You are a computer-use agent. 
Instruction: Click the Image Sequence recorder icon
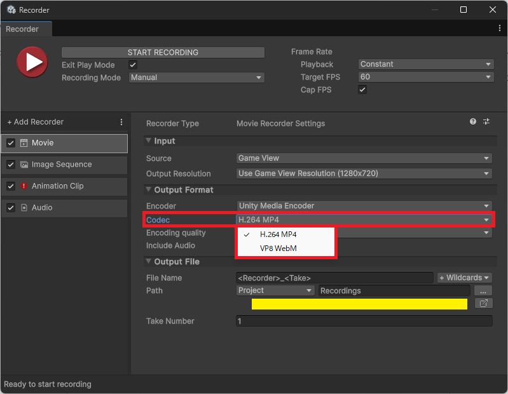24,165
